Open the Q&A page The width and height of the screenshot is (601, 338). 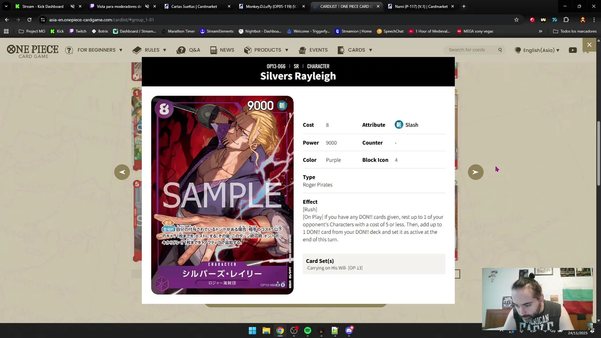coord(188,50)
